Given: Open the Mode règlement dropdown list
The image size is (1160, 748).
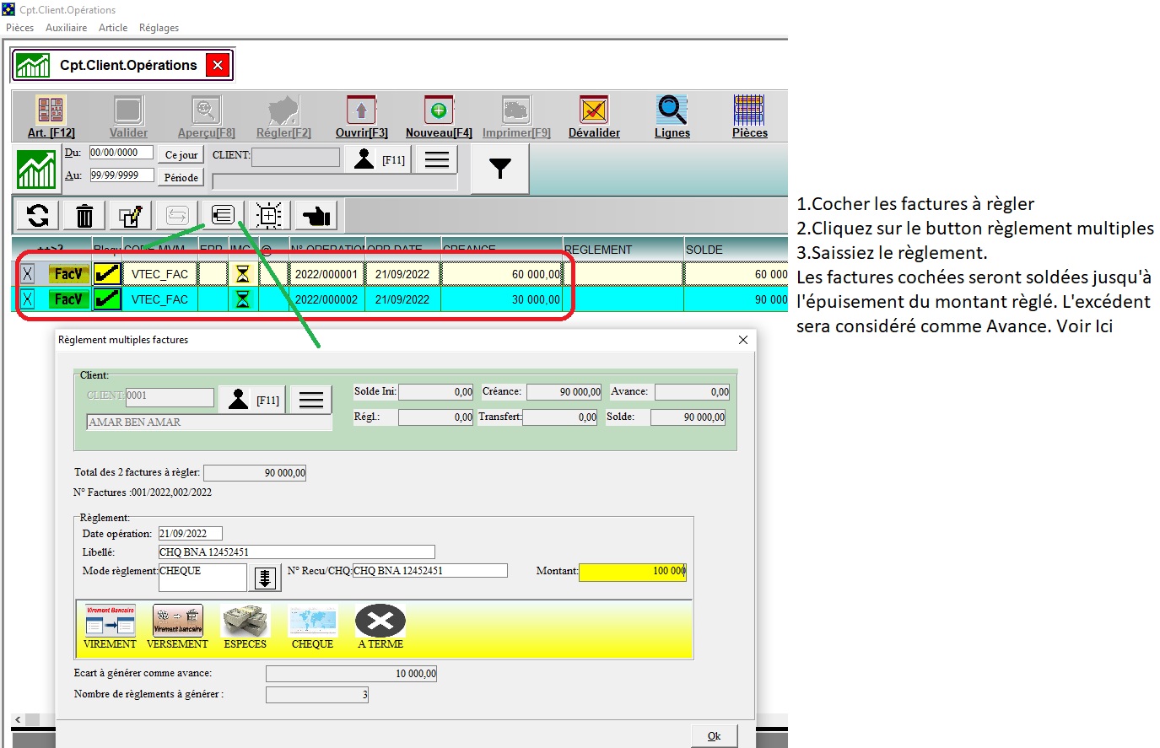Looking at the screenshot, I should tap(265, 578).
